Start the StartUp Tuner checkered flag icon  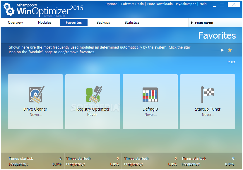[207, 95]
